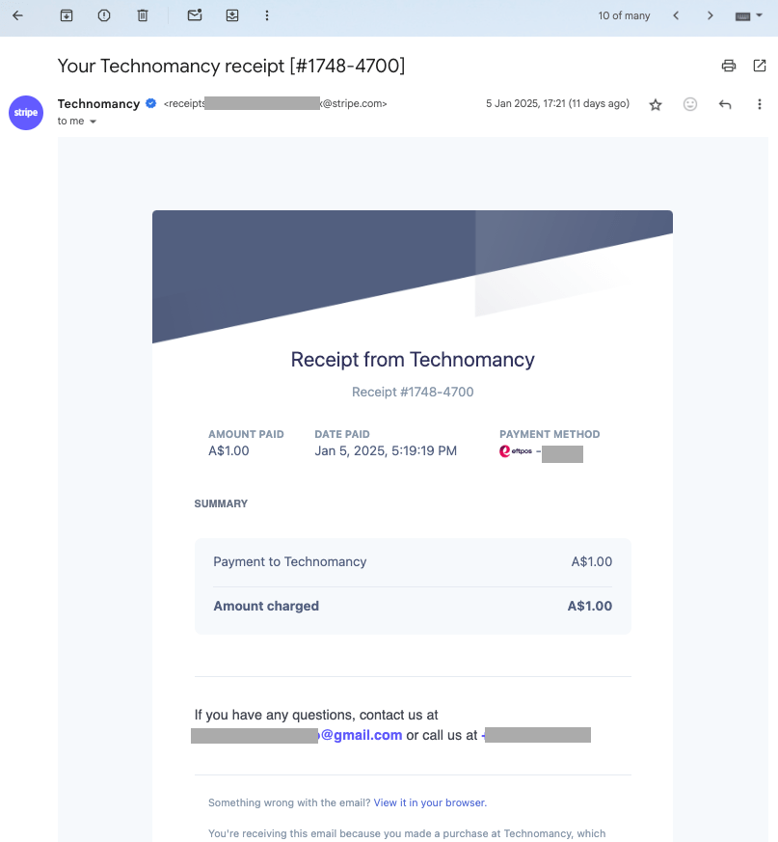Screen dimensions: 778x842
Task: Expand the 'to me' recipient details
Action: [x=94, y=122]
